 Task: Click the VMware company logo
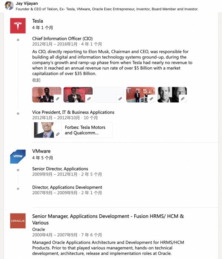point(18,157)
